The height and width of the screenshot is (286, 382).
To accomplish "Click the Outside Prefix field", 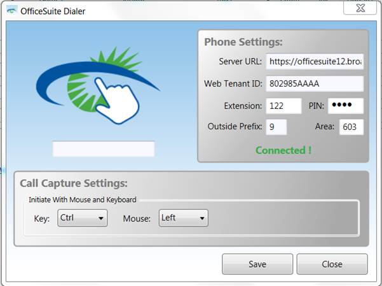I will pyautogui.click(x=276, y=127).
